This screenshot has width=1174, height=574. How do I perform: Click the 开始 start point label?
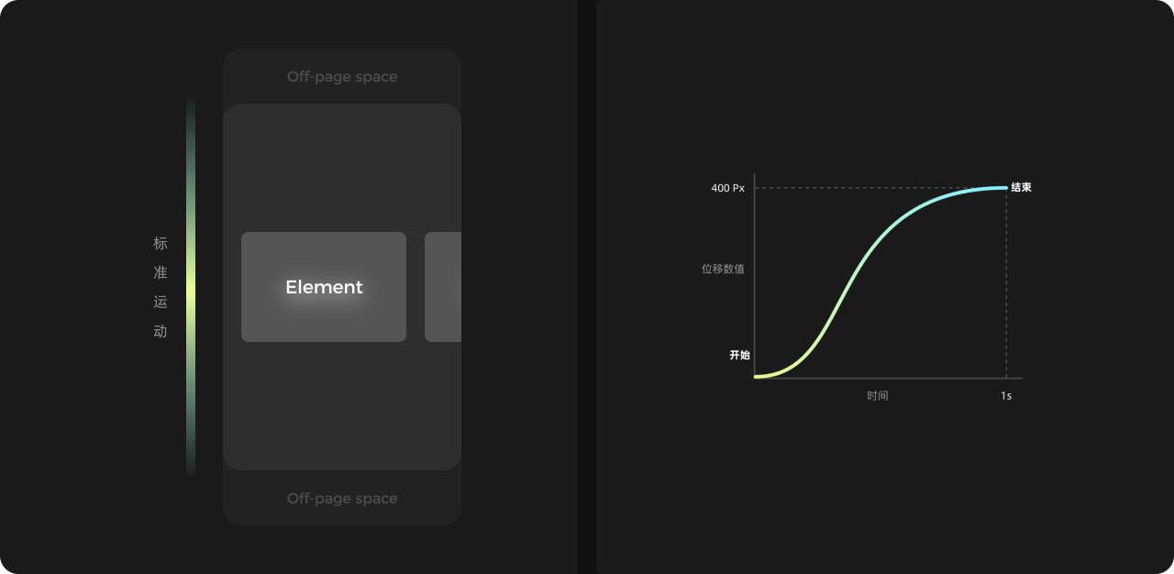(739, 355)
